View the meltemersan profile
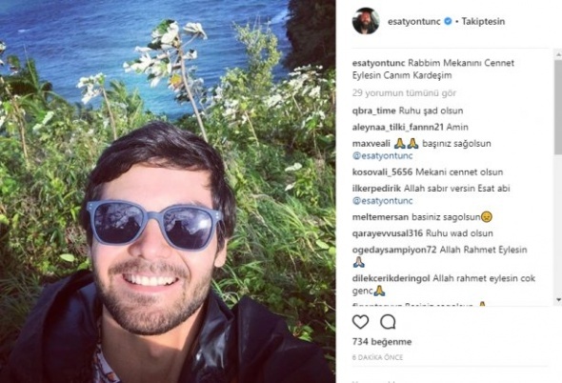The height and width of the screenshot is (383, 562). (380, 217)
